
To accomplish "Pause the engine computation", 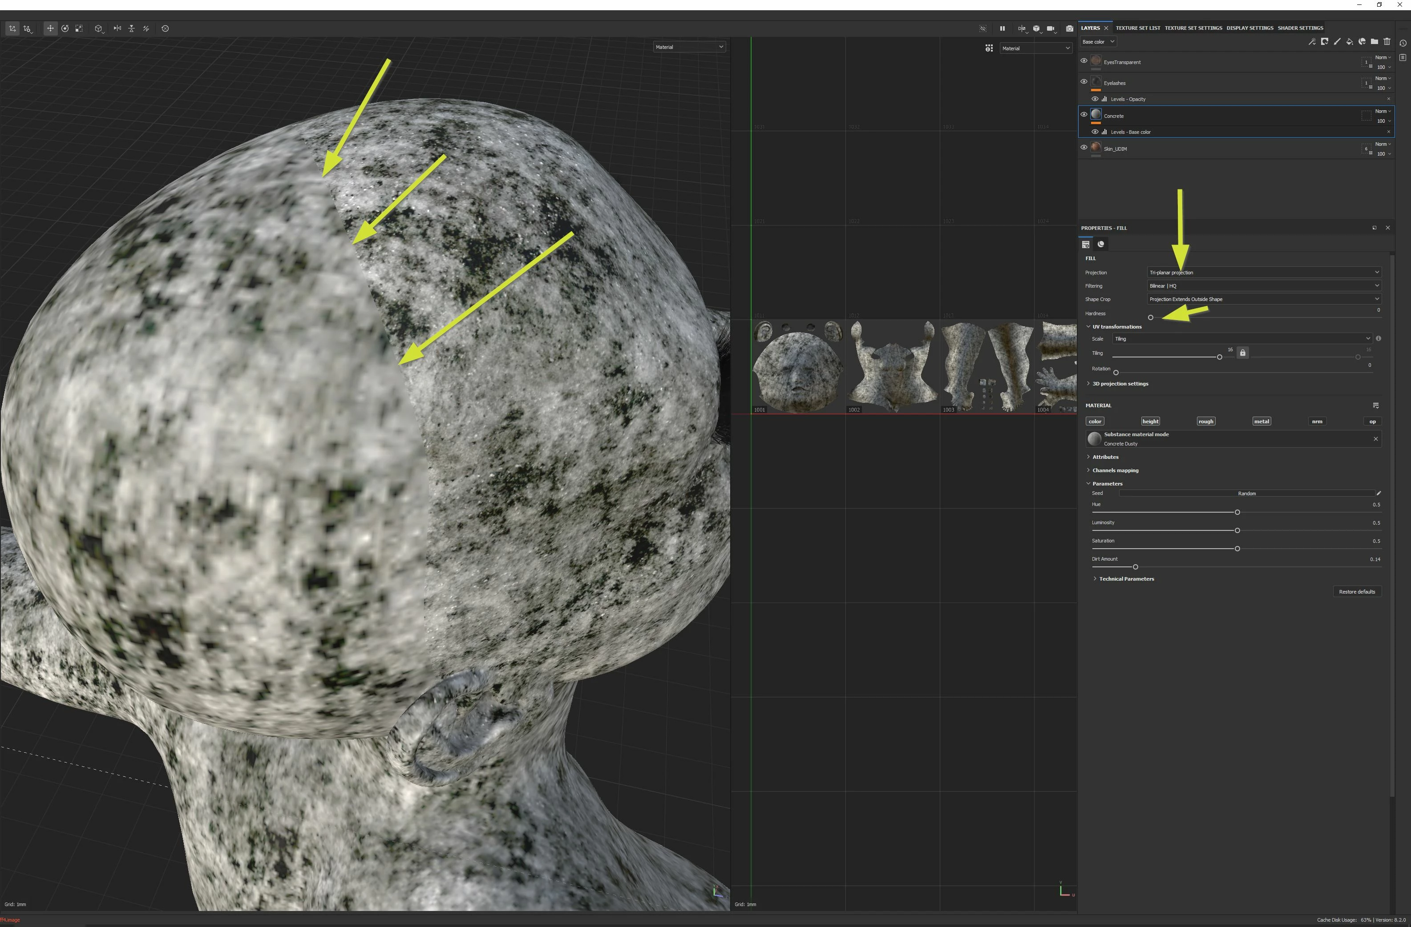I will [x=1003, y=28].
